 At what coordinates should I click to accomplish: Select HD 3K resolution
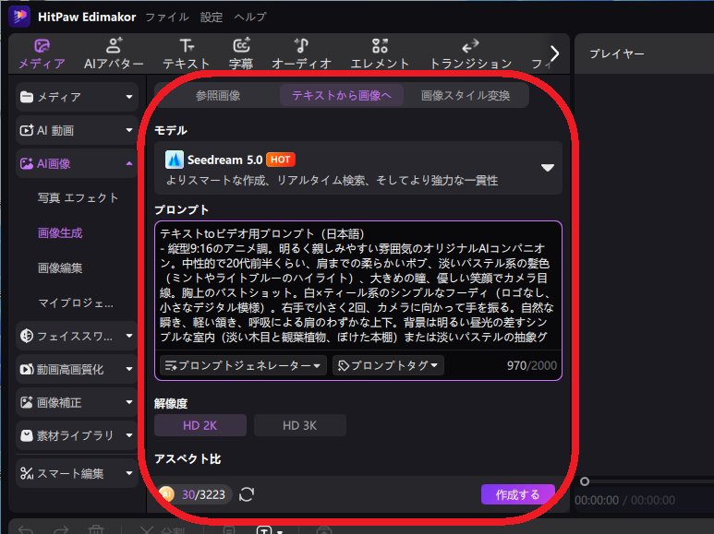[299, 425]
